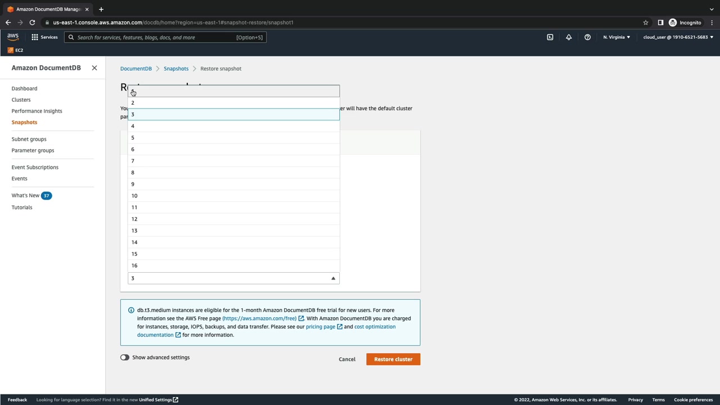The image size is (720, 405).
Task: Go to Event Subscriptions in the sidebar
Action: (x=35, y=167)
